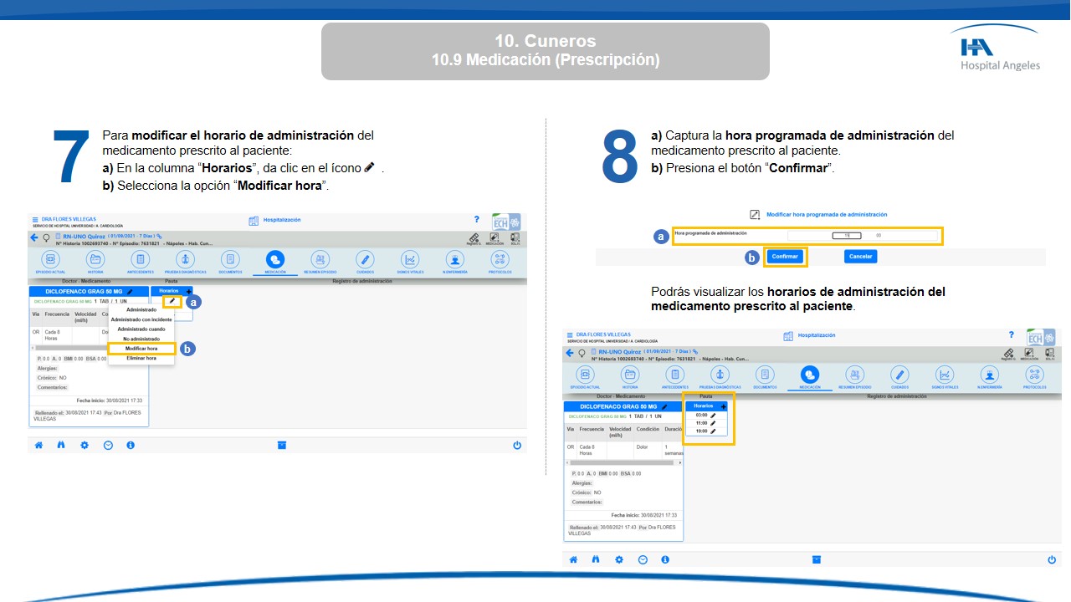Click the pencil icon beside the 19:00 schedule
Image resolution: width=1071 pixels, height=602 pixels.
tap(713, 431)
